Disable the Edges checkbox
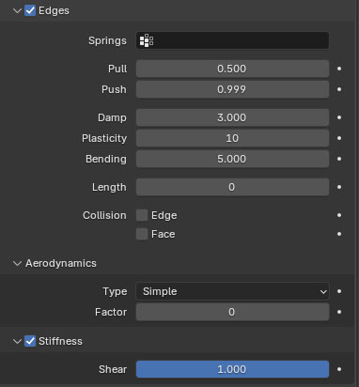The image size is (359, 387). pos(30,10)
